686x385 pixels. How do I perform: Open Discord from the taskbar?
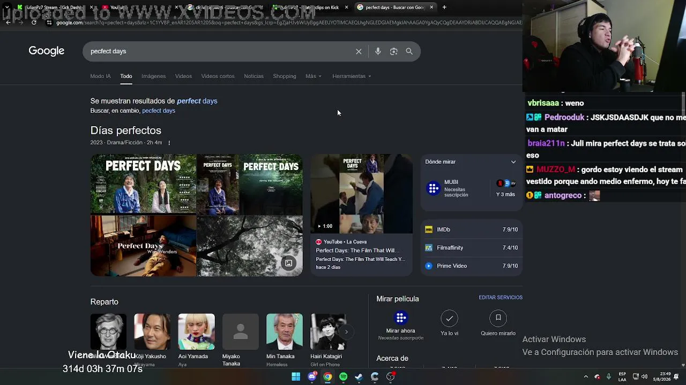point(312,377)
